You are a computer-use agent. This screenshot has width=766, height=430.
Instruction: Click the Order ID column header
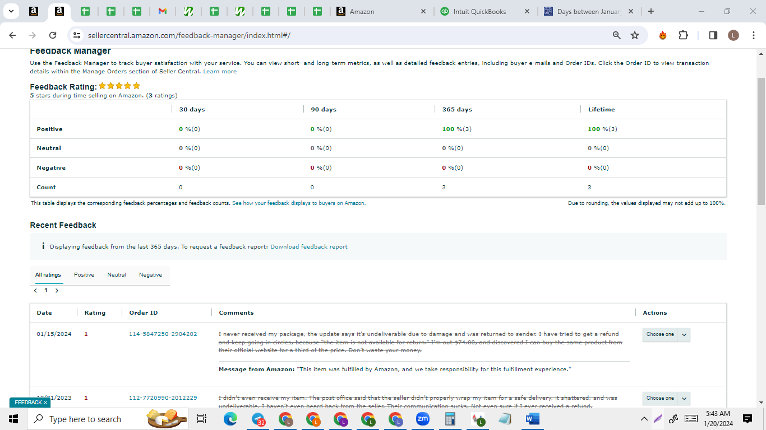tap(143, 312)
